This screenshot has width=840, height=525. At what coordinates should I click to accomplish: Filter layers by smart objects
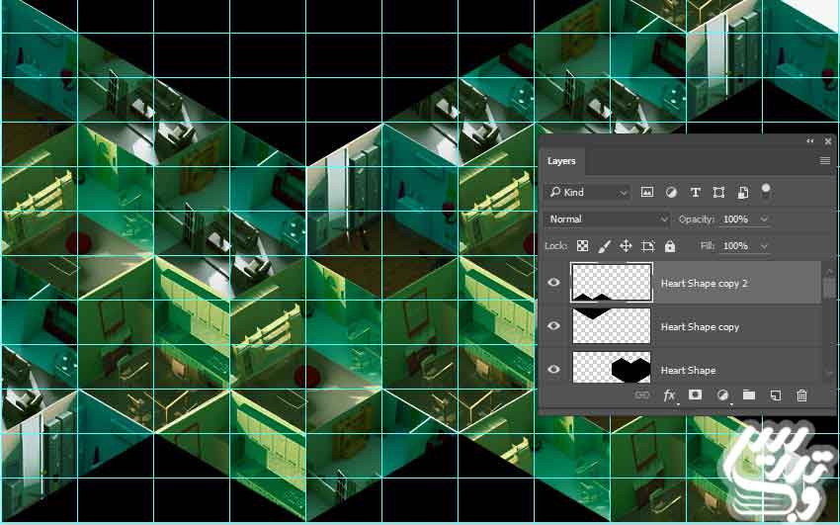coord(742,193)
